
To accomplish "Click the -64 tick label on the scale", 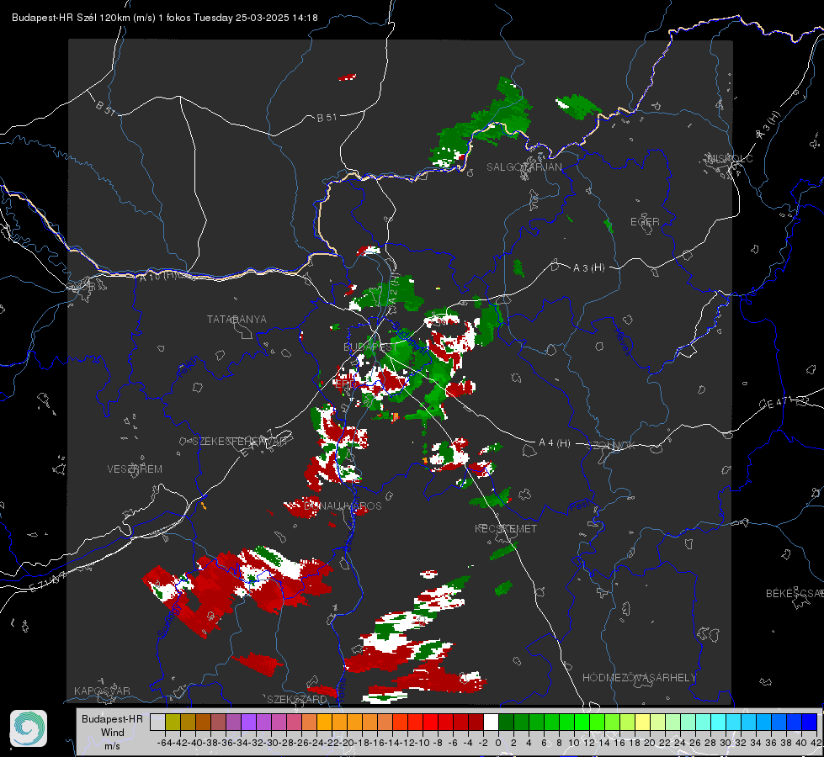I will point(165,743).
